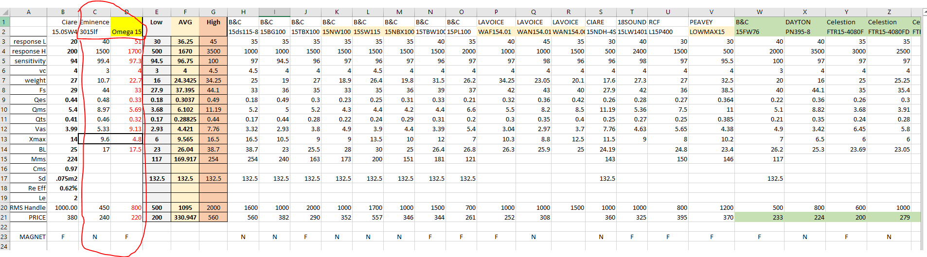Select the outlined '9.6' Xmax cell
This screenshot has height=257, width=927.
94,139
